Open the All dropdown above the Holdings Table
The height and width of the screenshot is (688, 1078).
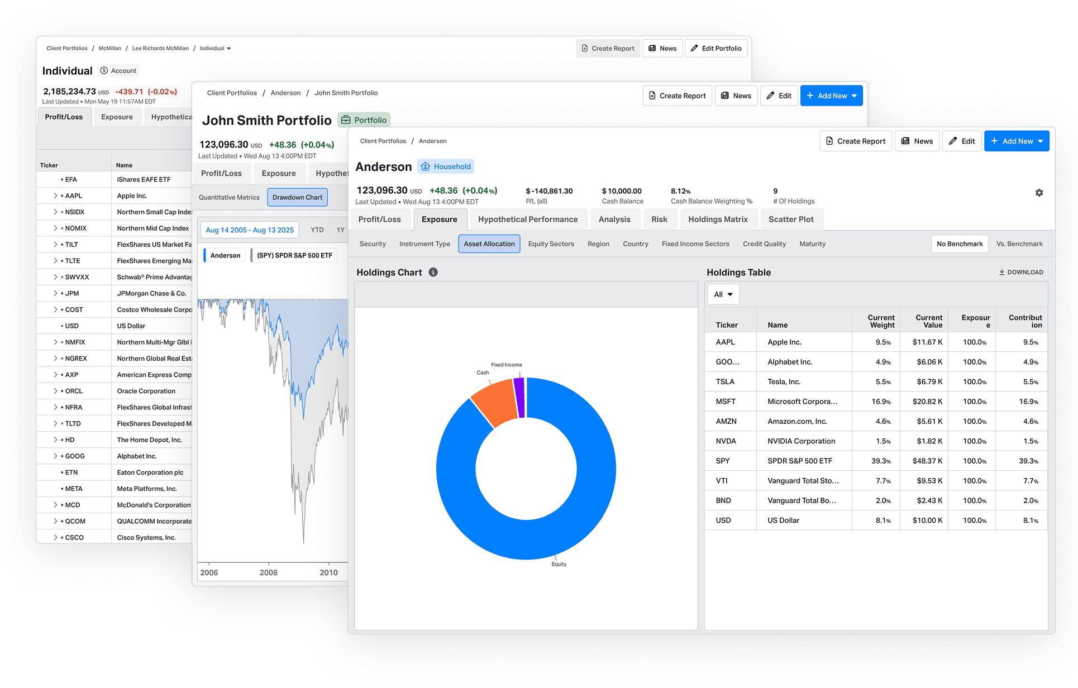[x=723, y=294]
